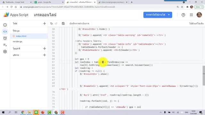This screenshot has height=115, width=205.
Task: Expand the deploy button dropdown arrow
Action: coord(169,15)
